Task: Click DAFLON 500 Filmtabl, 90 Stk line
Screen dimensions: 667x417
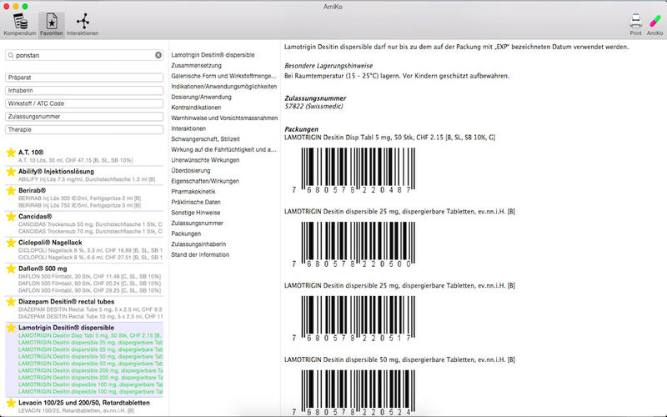Action: pyautogui.click(x=90, y=290)
